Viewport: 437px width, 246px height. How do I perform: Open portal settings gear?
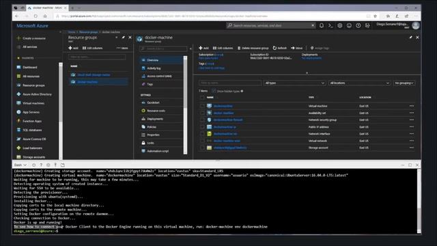tap(340, 25)
